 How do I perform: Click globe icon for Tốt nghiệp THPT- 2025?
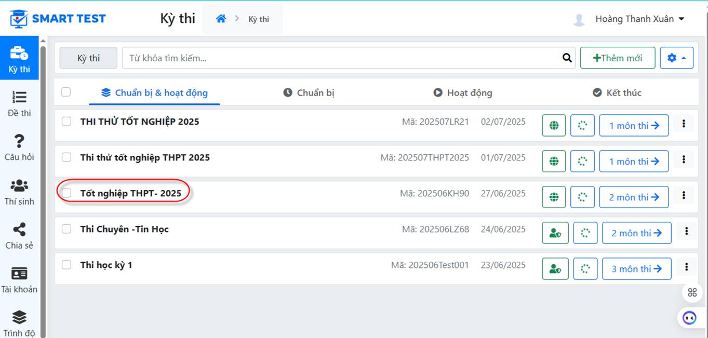554,197
